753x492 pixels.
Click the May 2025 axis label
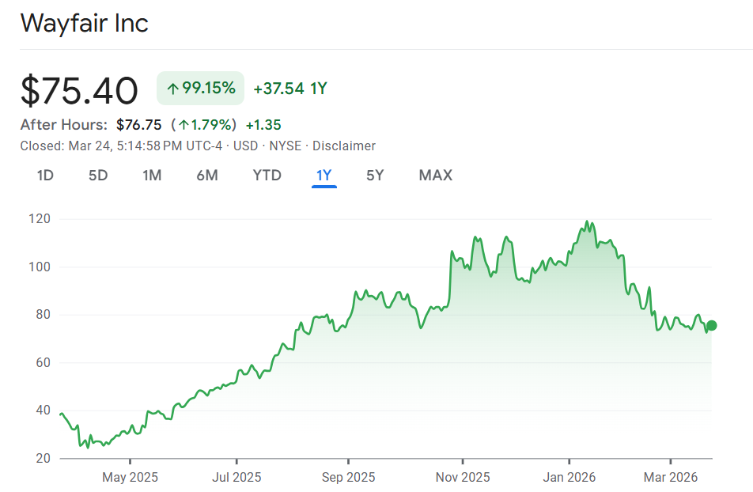tap(131, 477)
